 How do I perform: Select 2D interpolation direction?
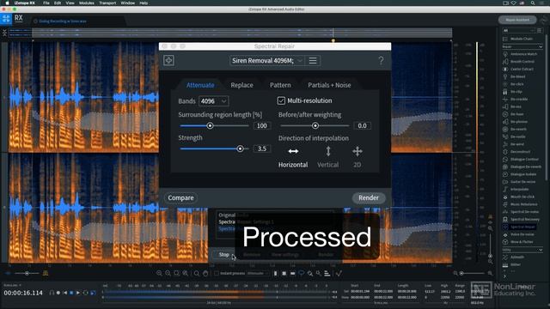(x=357, y=157)
